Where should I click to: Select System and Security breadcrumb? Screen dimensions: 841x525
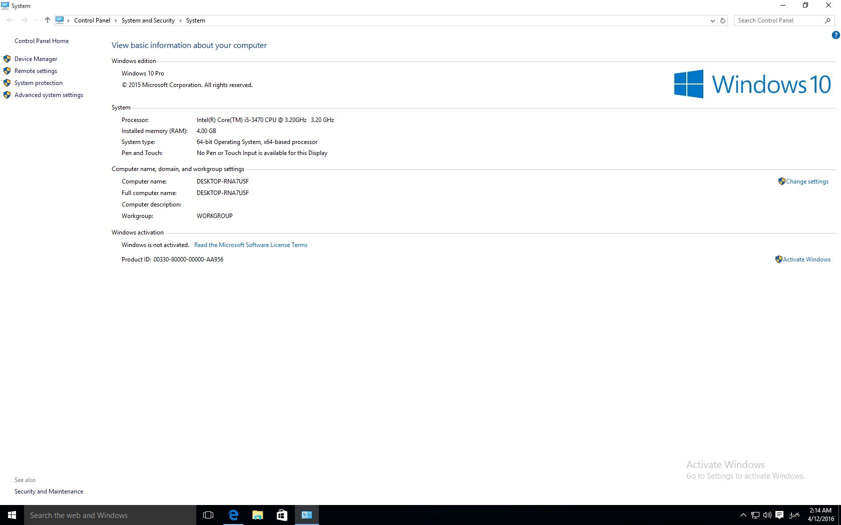148,20
